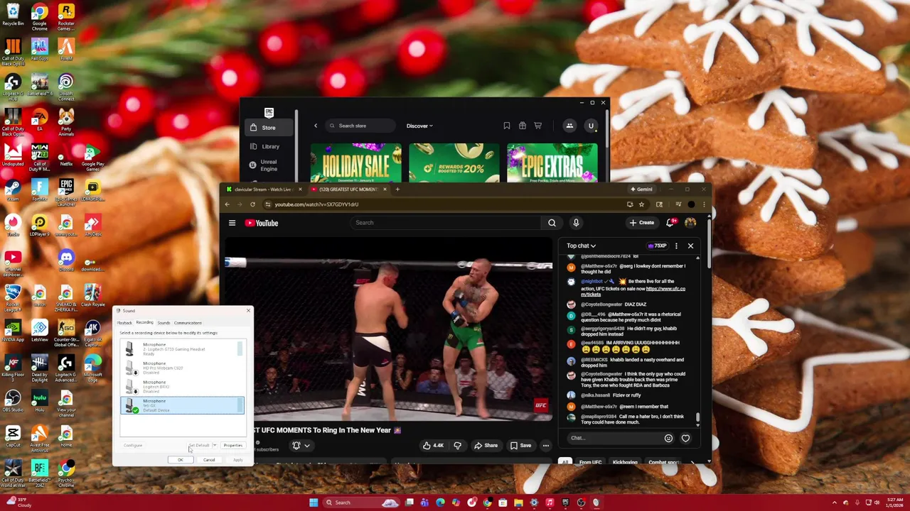Select the Sounds tab in Sound dialog
The image size is (910, 511).
point(164,323)
